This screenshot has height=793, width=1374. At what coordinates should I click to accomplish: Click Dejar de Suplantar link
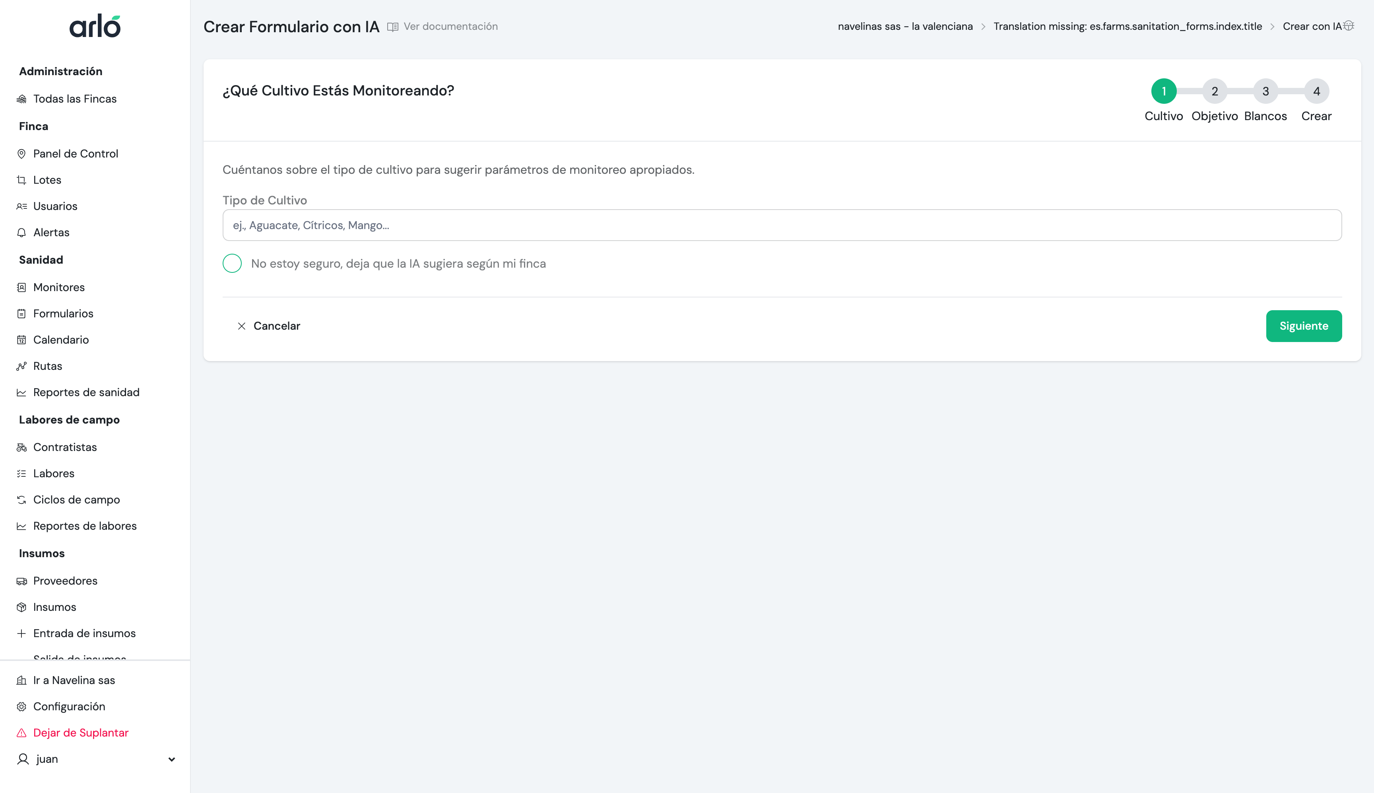click(81, 733)
